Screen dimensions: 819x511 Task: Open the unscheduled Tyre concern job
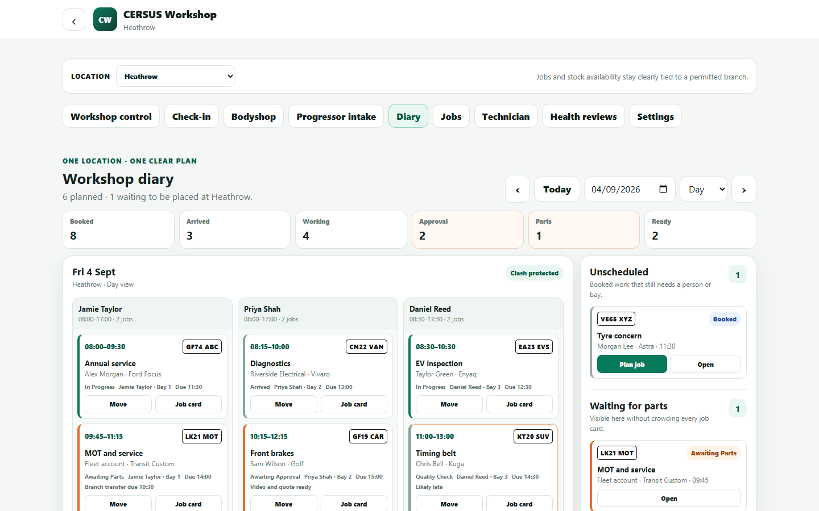click(706, 364)
